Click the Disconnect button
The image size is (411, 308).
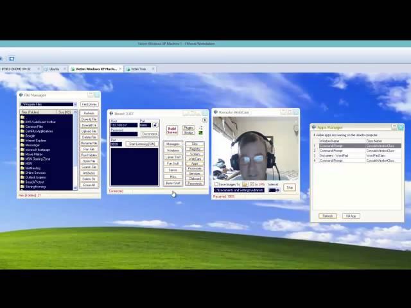150,134
